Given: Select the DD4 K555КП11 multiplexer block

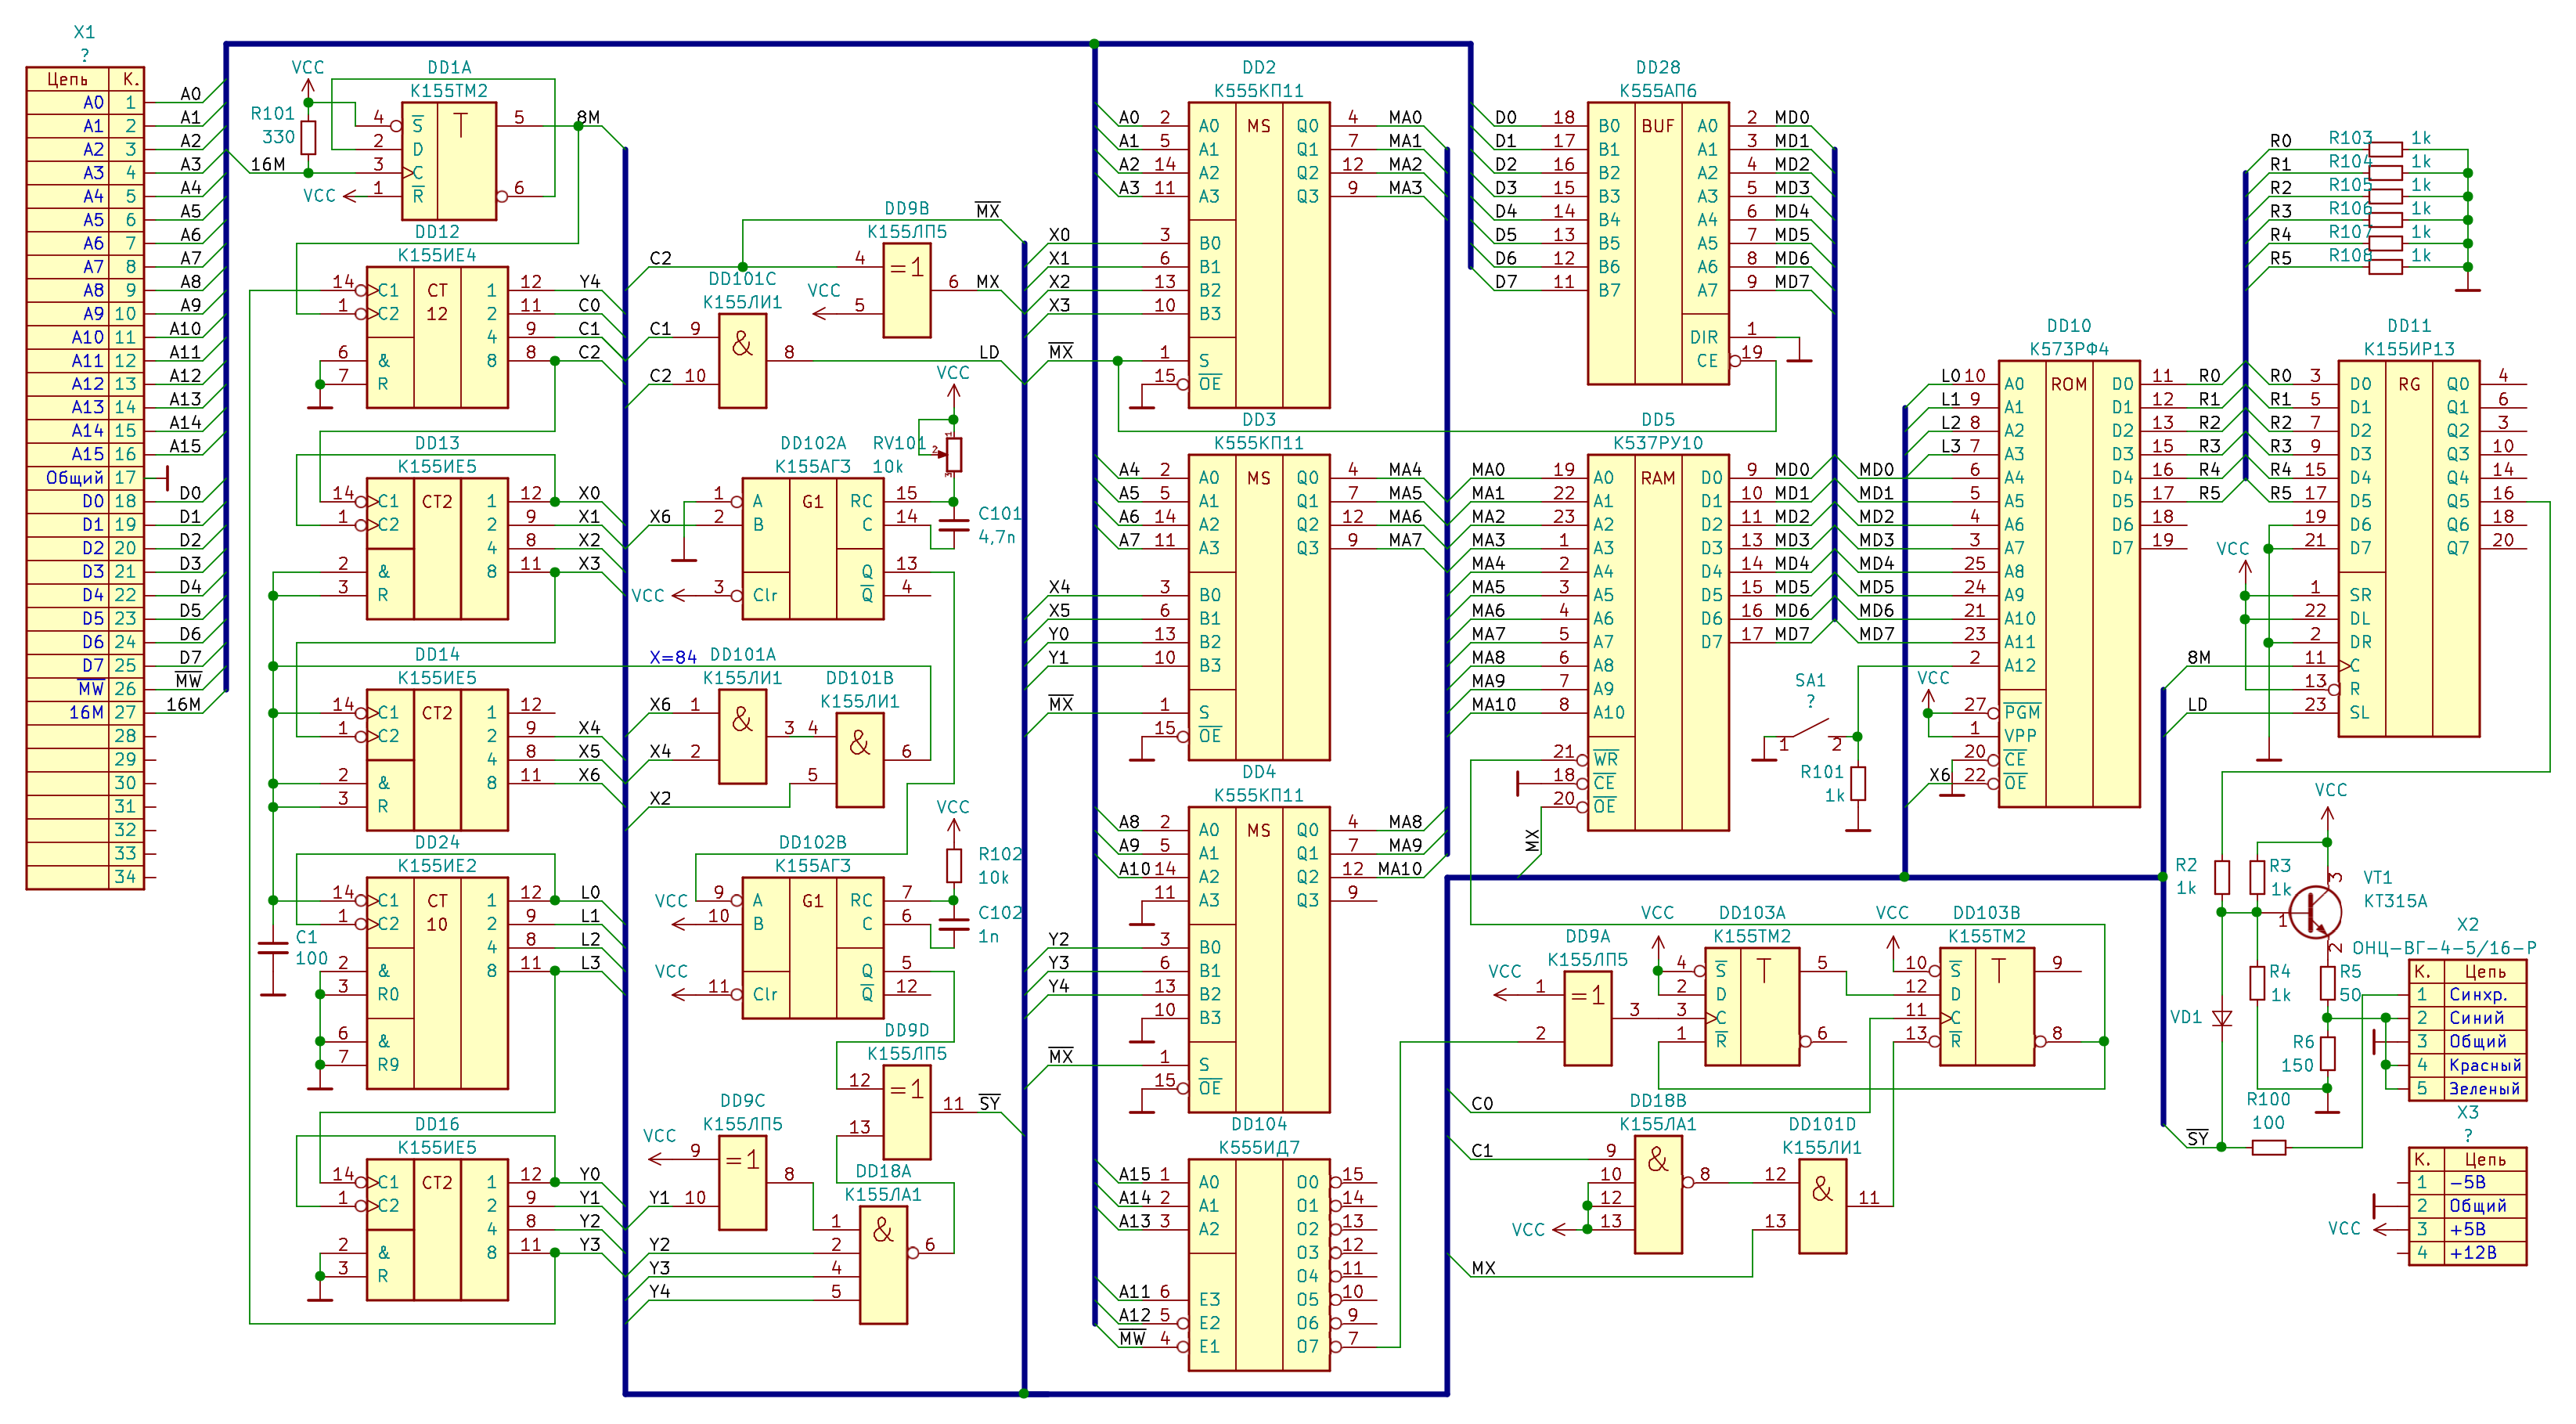Looking at the screenshot, I should pyautogui.click(x=1259, y=959).
